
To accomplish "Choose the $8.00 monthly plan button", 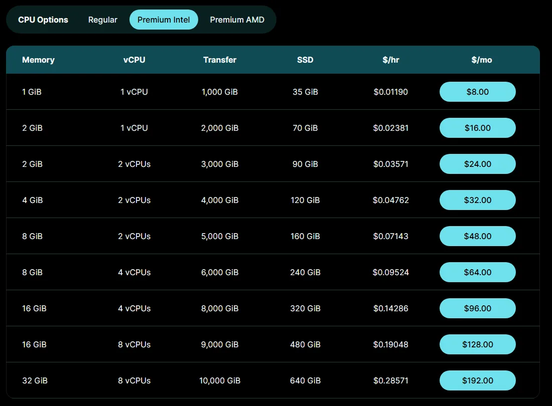I will pos(477,92).
